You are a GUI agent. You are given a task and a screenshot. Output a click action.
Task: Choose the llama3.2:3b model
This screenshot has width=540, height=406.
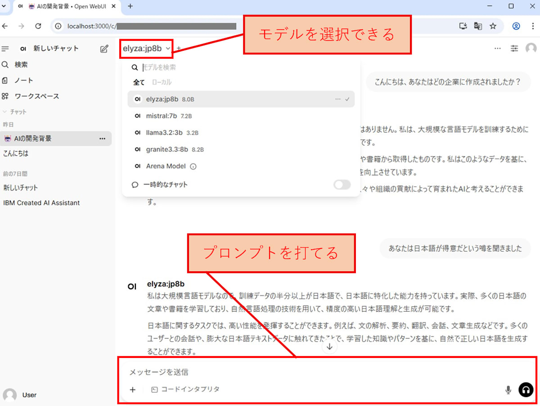click(x=241, y=132)
